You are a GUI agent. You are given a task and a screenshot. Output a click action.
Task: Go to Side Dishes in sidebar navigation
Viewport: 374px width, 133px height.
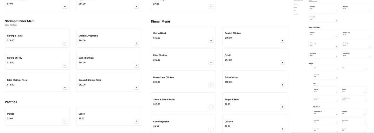coord(296,14)
